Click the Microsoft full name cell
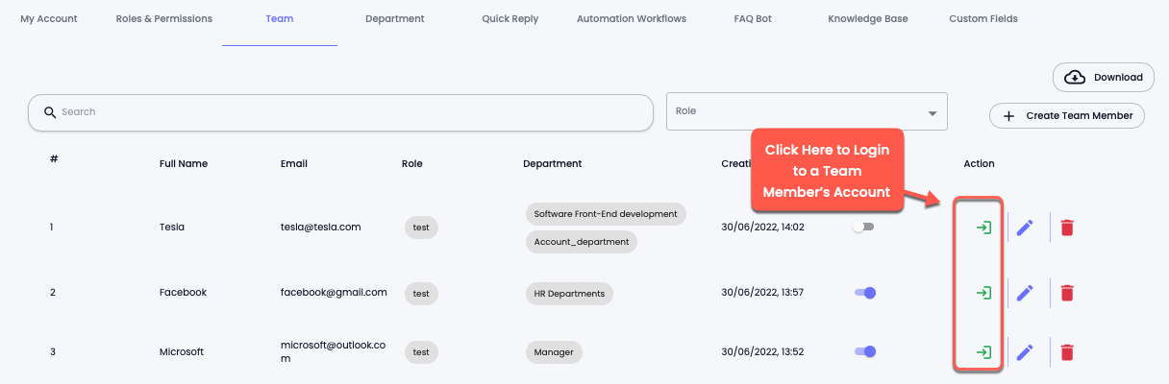This screenshot has width=1169, height=384. [x=182, y=352]
